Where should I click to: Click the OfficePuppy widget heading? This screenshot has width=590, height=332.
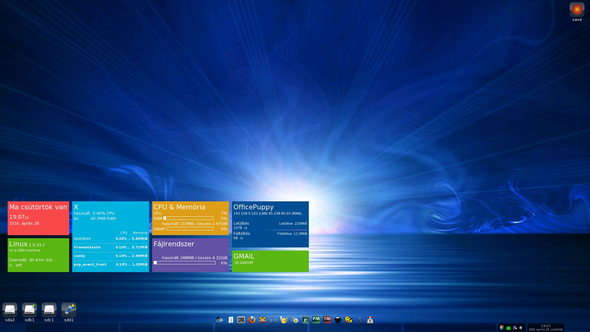254,207
